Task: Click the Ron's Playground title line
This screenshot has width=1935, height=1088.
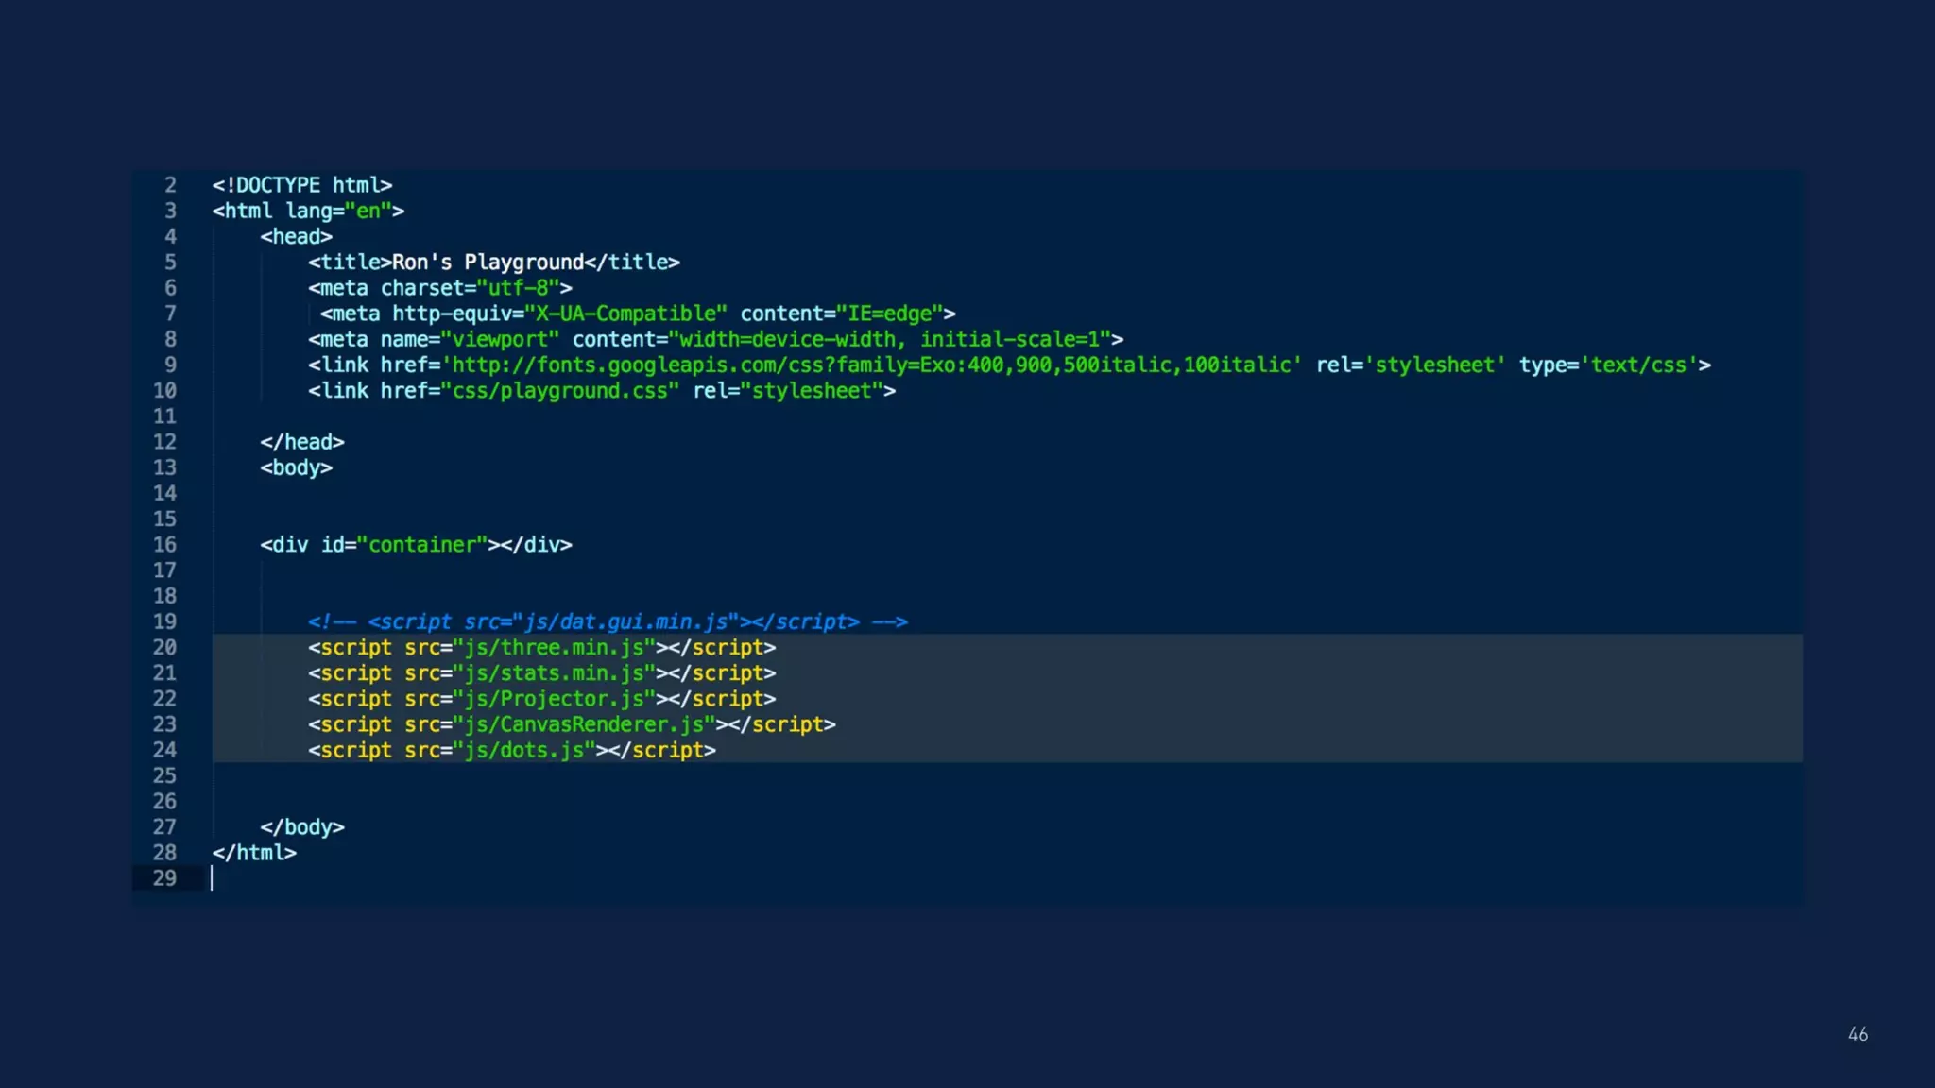Action: point(494,263)
